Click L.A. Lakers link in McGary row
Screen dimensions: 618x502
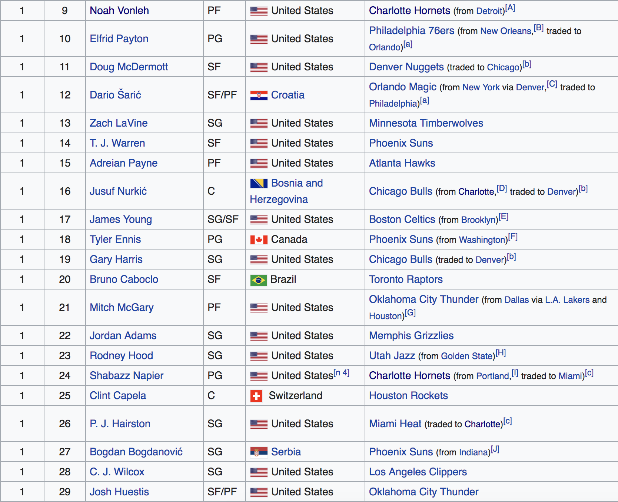567,300
